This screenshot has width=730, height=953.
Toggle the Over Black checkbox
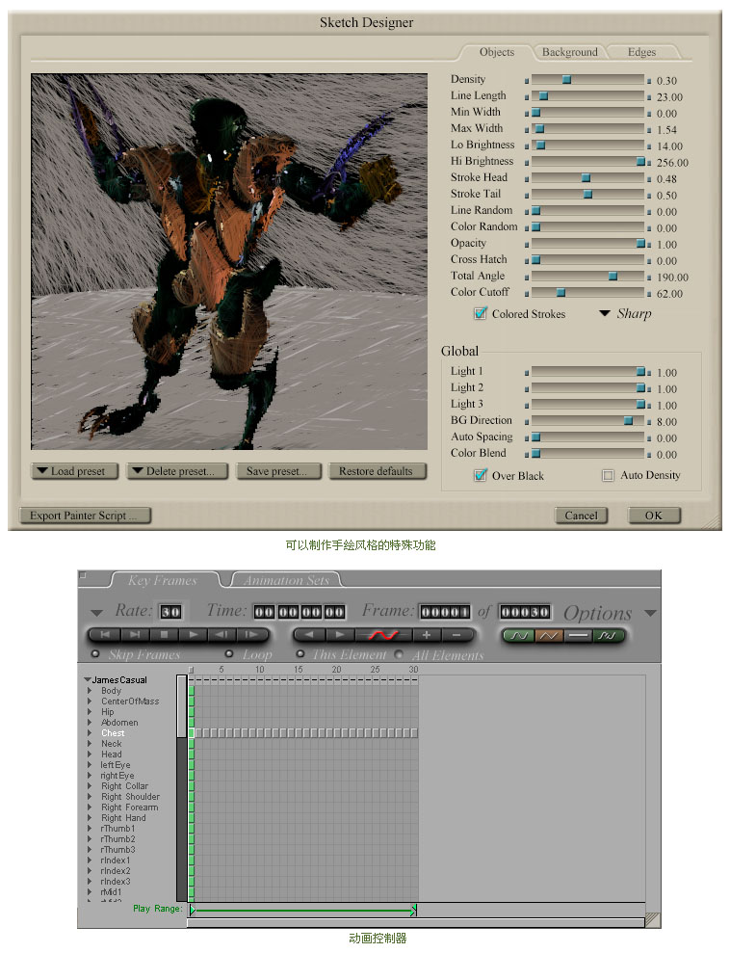(481, 475)
